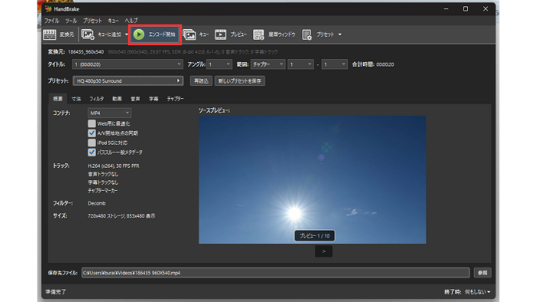The image size is (537, 302).
Task: Open the タイトル dropdown list
Action: point(128,64)
